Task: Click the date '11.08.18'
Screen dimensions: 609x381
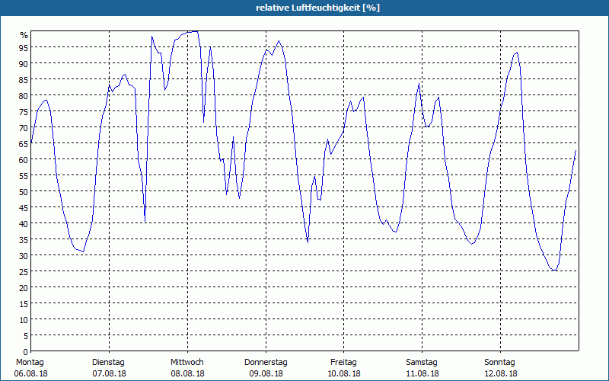Action: [x=422, y=373]
